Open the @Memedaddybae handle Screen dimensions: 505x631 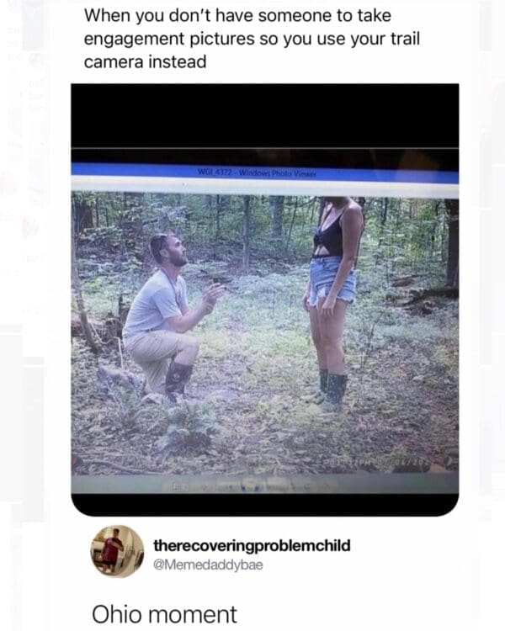coord(208,565)
